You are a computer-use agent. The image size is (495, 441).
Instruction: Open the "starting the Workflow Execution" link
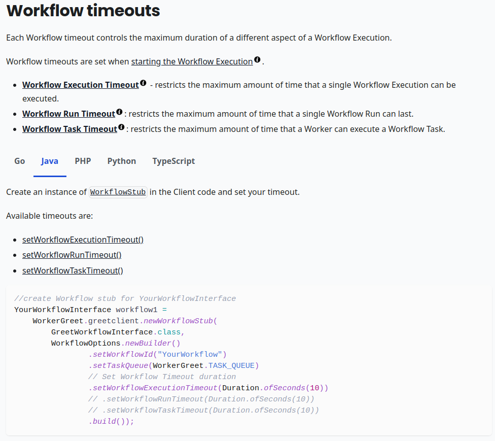pyautogui.click(x=192, y=61)
